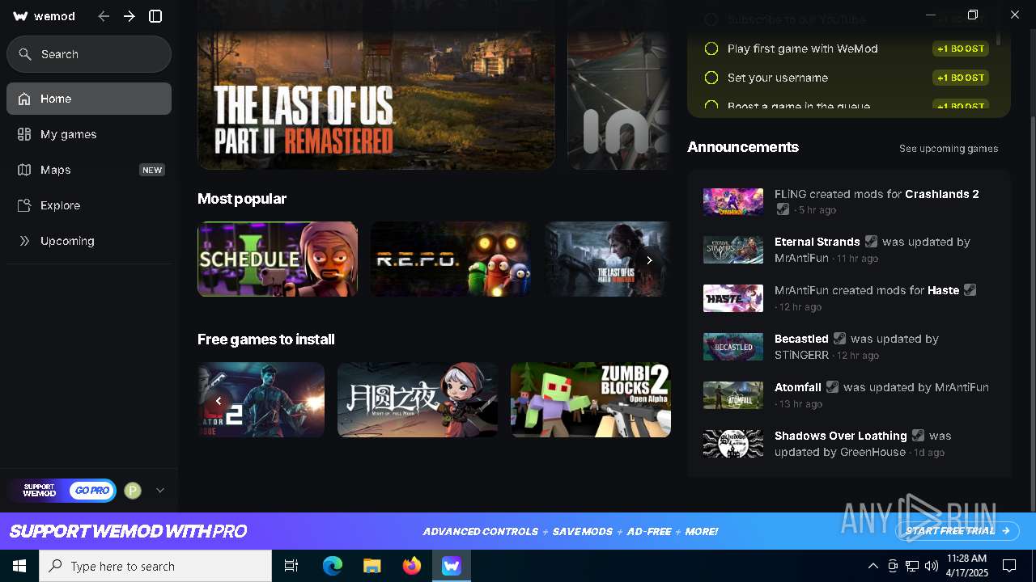The height and width of the screenshot is (582, 1036).
Task: Show hidden tray icons chevron
Action: [873, 566]
